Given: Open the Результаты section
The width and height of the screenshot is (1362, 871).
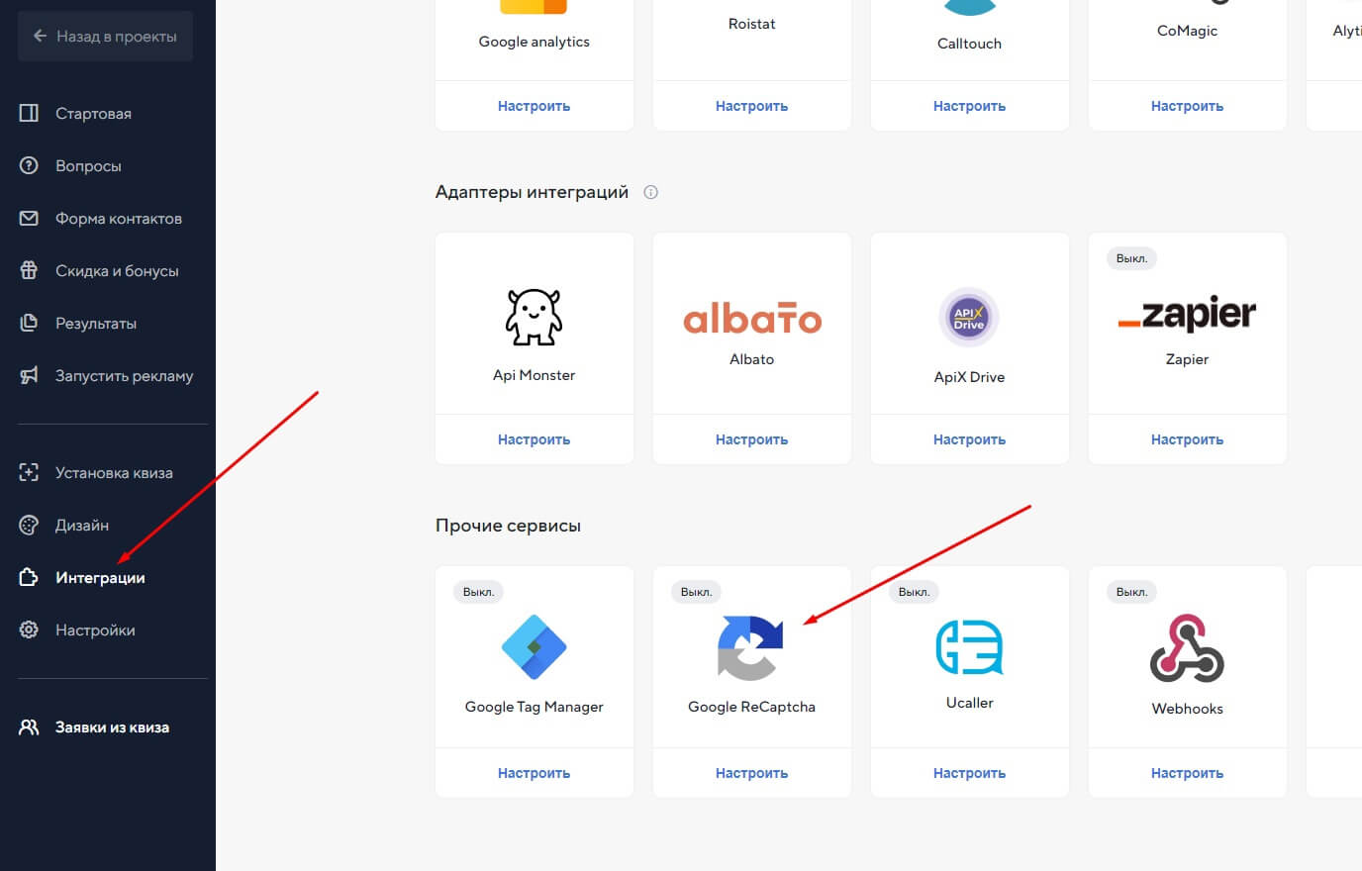Looking at the screenshot, I should (96, 323).
